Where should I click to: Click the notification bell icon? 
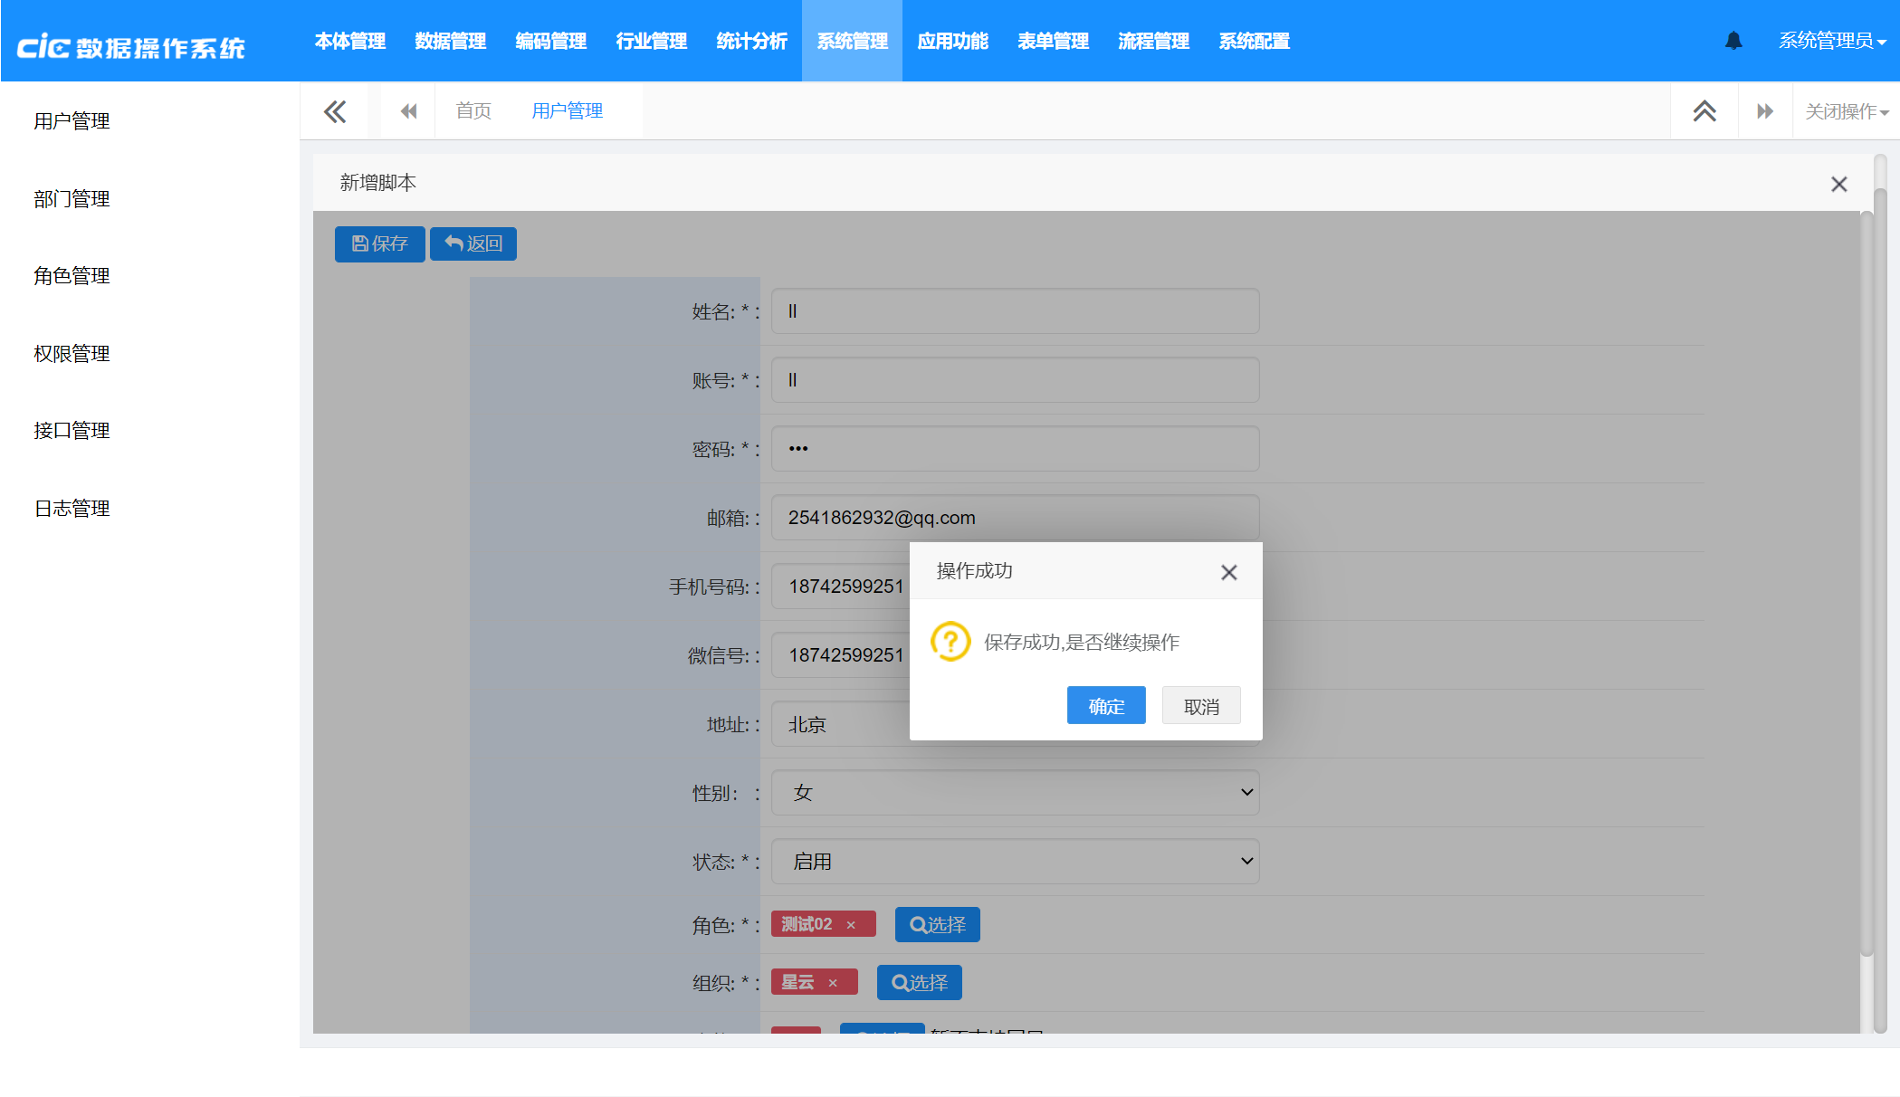point(1733,41)
